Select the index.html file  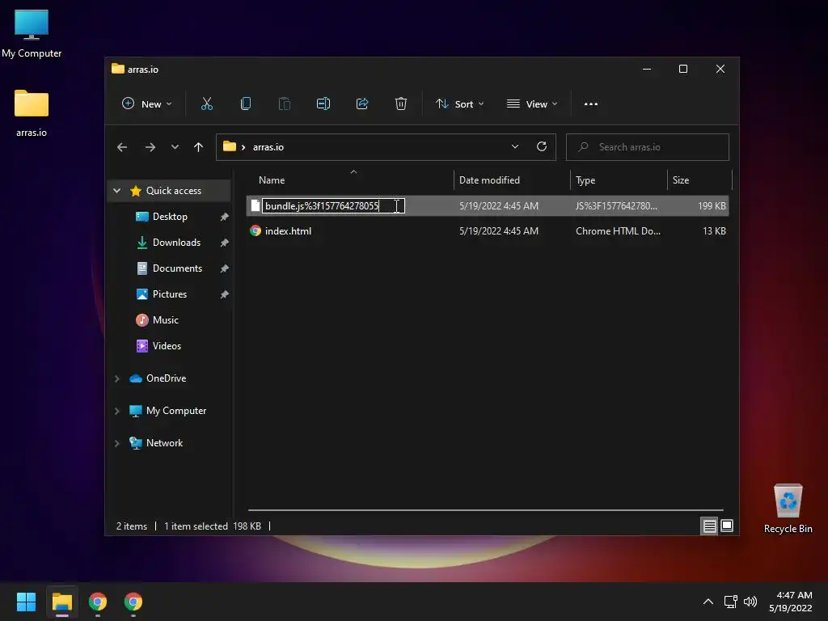tap(288, 230)
